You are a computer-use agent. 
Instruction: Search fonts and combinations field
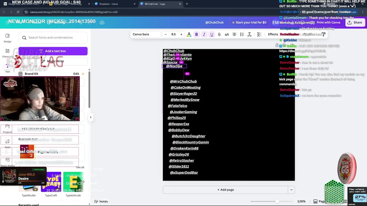pos(53,37)
